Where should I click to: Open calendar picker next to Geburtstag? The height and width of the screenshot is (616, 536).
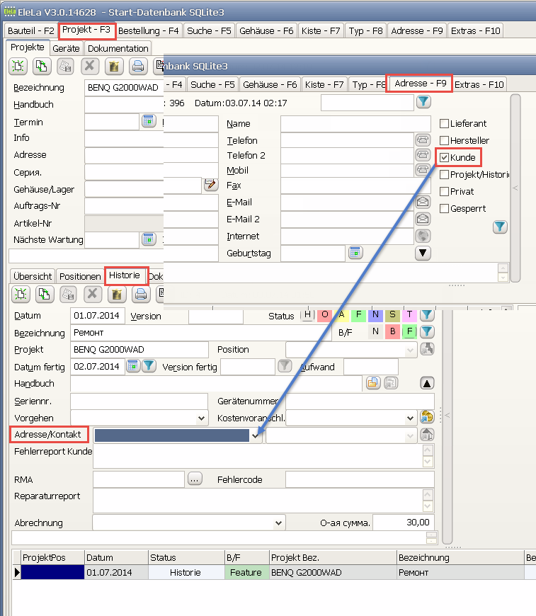(x=355, y=253)
